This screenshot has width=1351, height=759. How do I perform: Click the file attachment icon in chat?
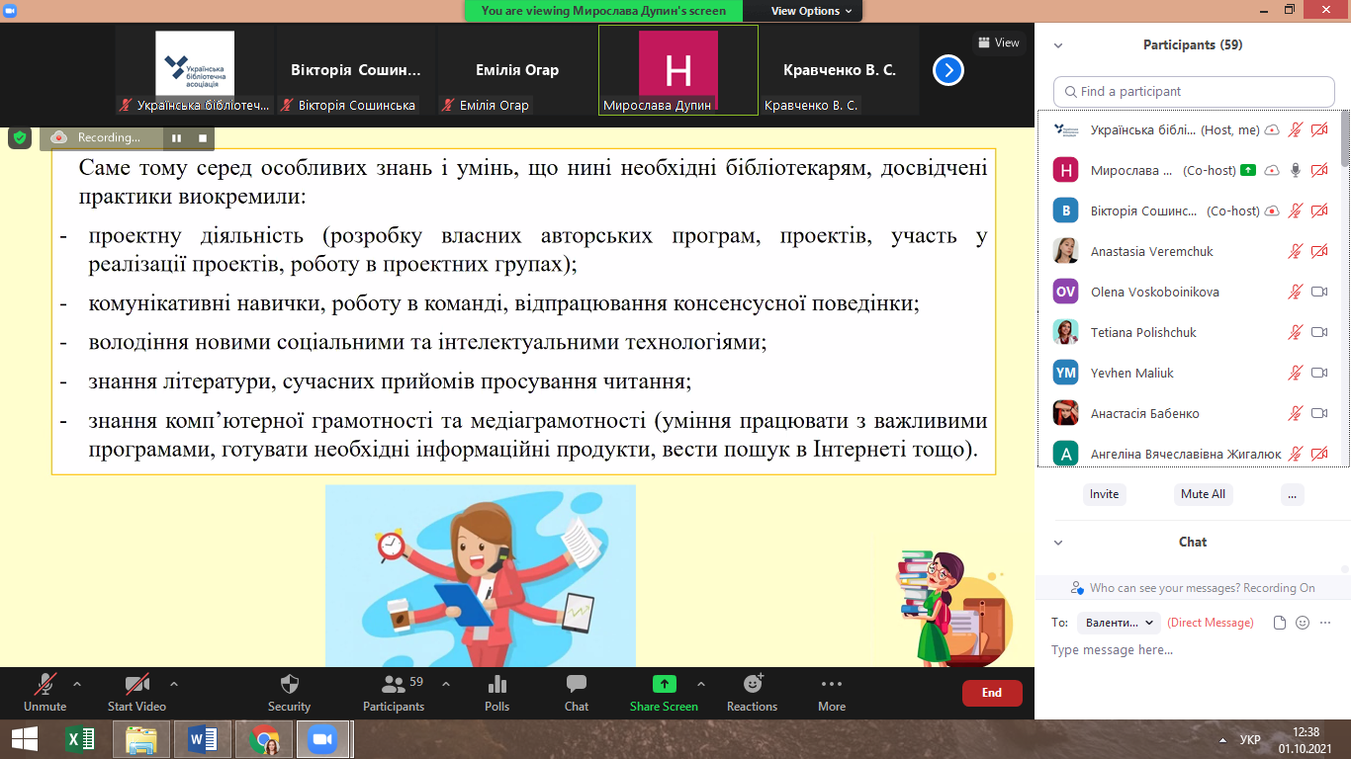coord(1280,623)
